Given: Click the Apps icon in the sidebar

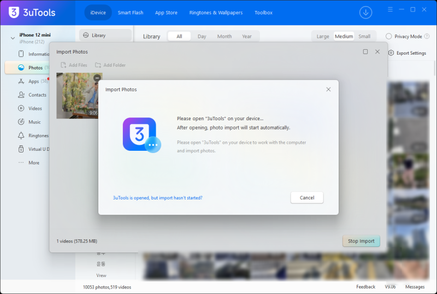Looking at the screenshot, I should pos(21,81).
